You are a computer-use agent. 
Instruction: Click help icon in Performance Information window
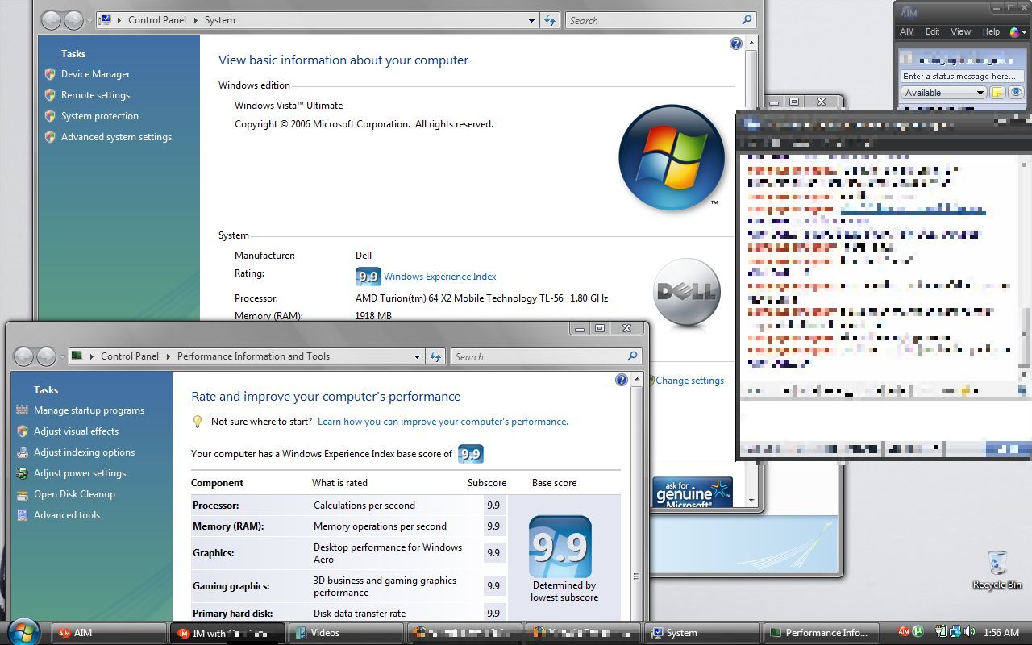pos(621,380)
